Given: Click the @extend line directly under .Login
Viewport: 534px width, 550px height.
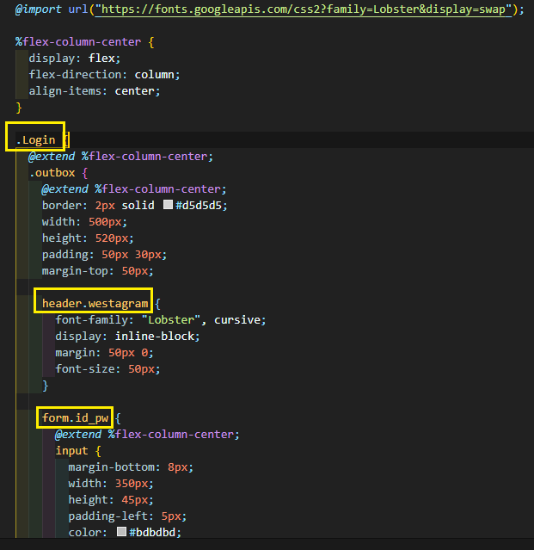Looking at the screenshot, I should point(121,157).
